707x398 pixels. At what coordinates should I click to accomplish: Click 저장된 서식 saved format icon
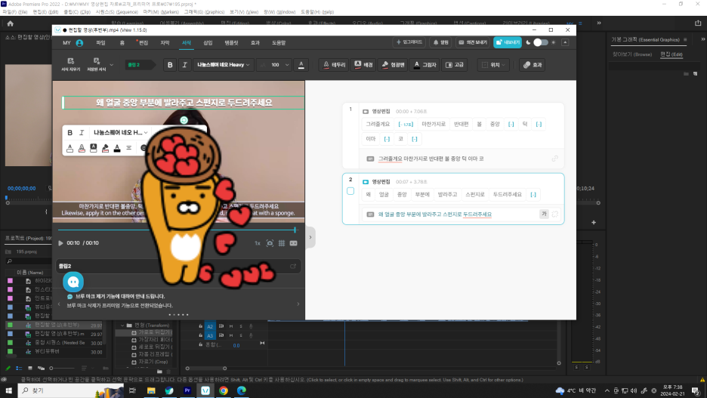coord(97,64)
